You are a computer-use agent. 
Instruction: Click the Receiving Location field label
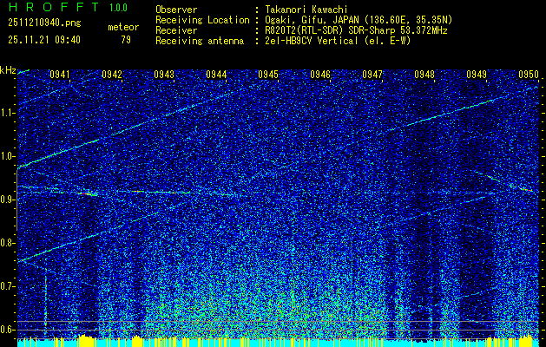click(202, 20)
